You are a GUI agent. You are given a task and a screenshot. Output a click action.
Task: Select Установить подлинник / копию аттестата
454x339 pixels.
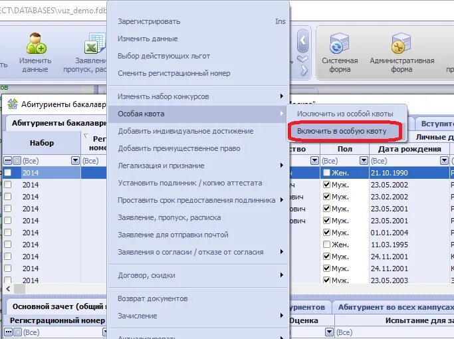pos(198,183)
